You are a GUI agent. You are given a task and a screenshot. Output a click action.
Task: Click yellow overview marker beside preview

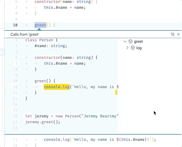coord(116,92)
